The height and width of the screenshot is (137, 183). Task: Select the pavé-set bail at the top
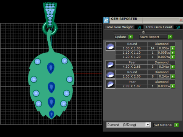50,15
